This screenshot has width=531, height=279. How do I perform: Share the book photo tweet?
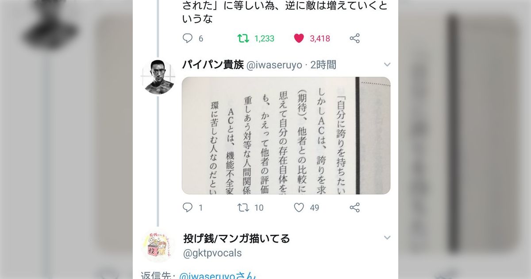354,207
